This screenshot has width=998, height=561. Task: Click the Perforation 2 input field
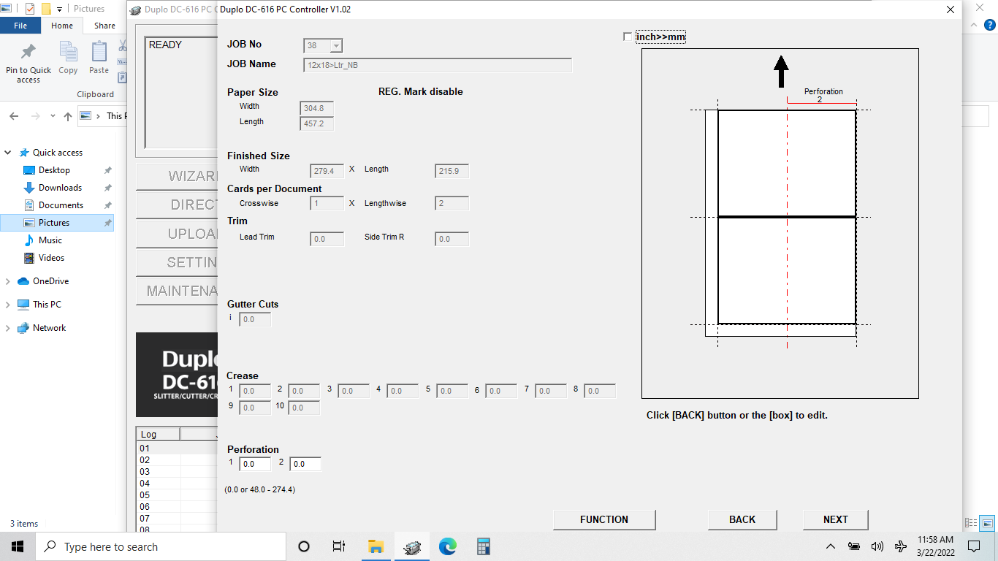[305, 464]
